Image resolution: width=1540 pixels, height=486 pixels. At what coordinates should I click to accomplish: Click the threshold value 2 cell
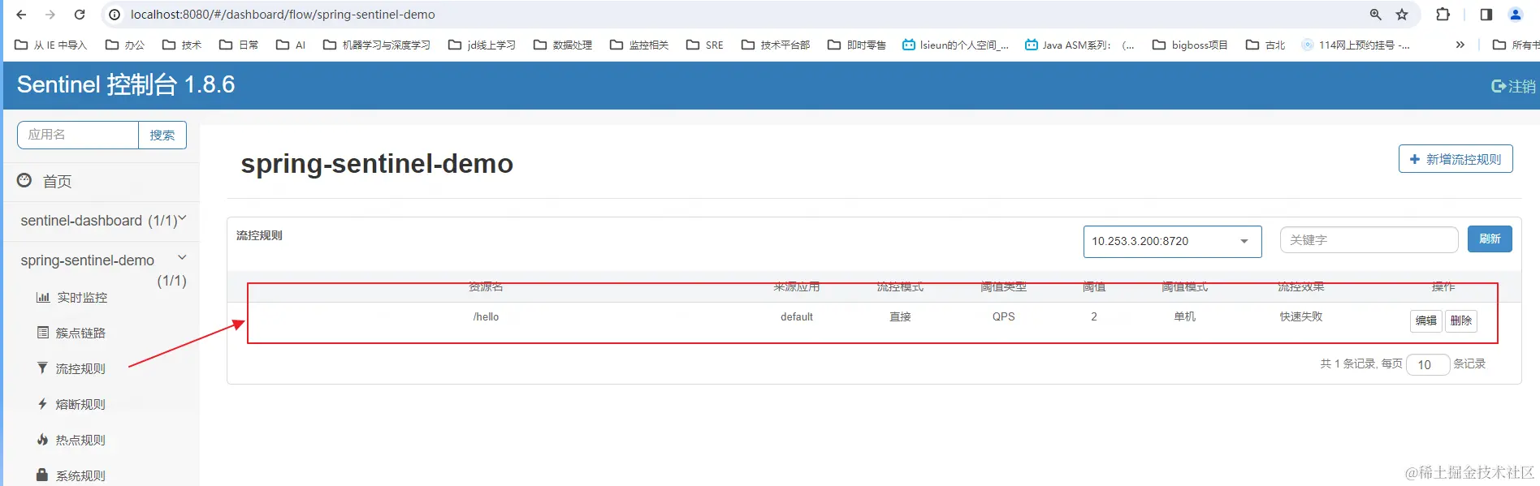pyautogui.click(x=1094, y=317)
